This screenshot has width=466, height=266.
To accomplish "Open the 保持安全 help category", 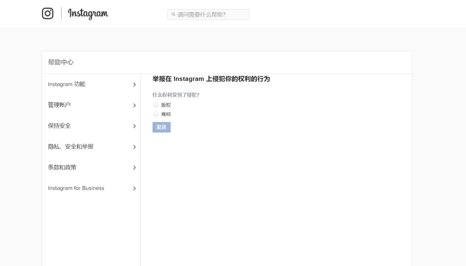I will [x=59, y=126].
